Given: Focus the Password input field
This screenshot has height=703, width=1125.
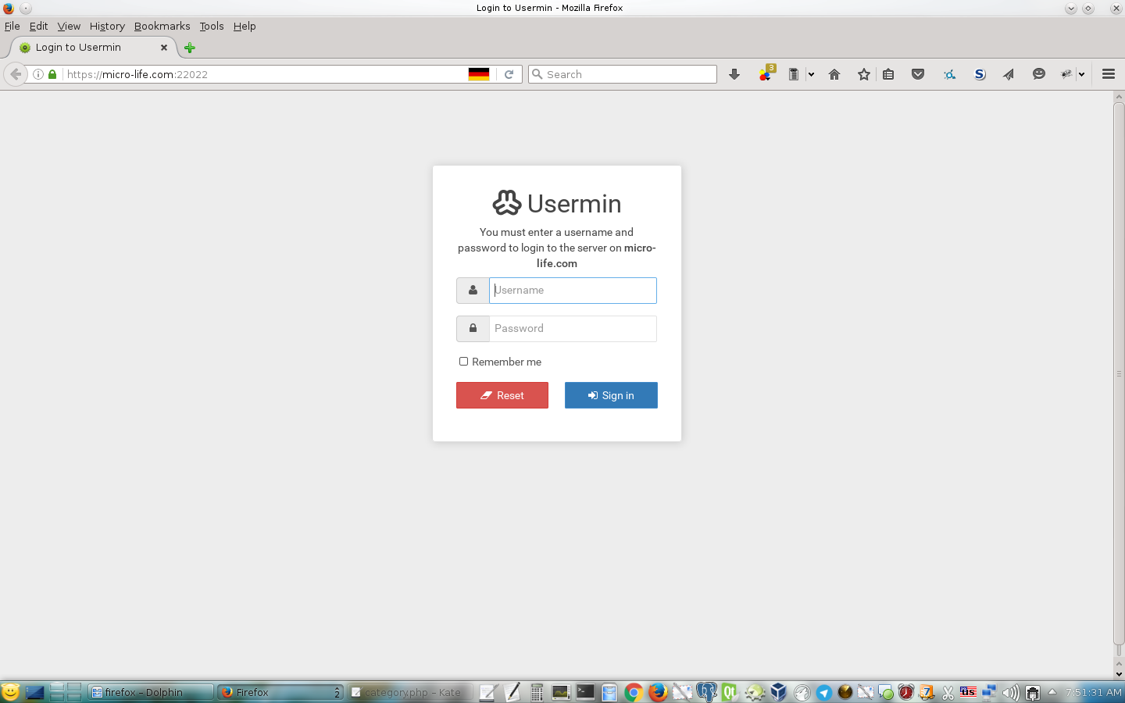Looking at the screenshot, I should click(573, 329).
